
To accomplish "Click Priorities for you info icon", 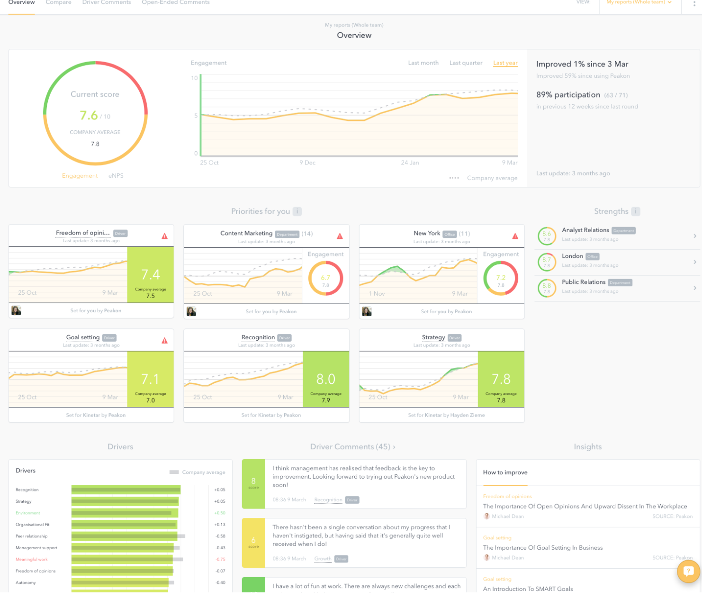I will pyautogui.click(x=297, y=212).
